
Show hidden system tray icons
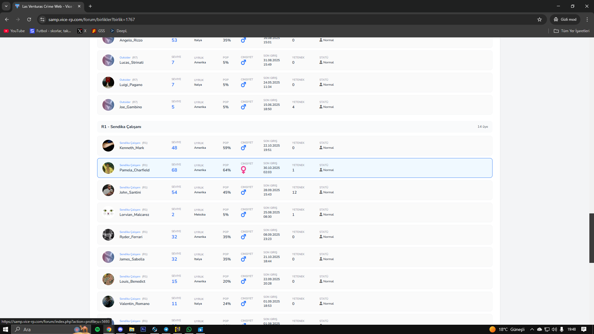[532, 329]
